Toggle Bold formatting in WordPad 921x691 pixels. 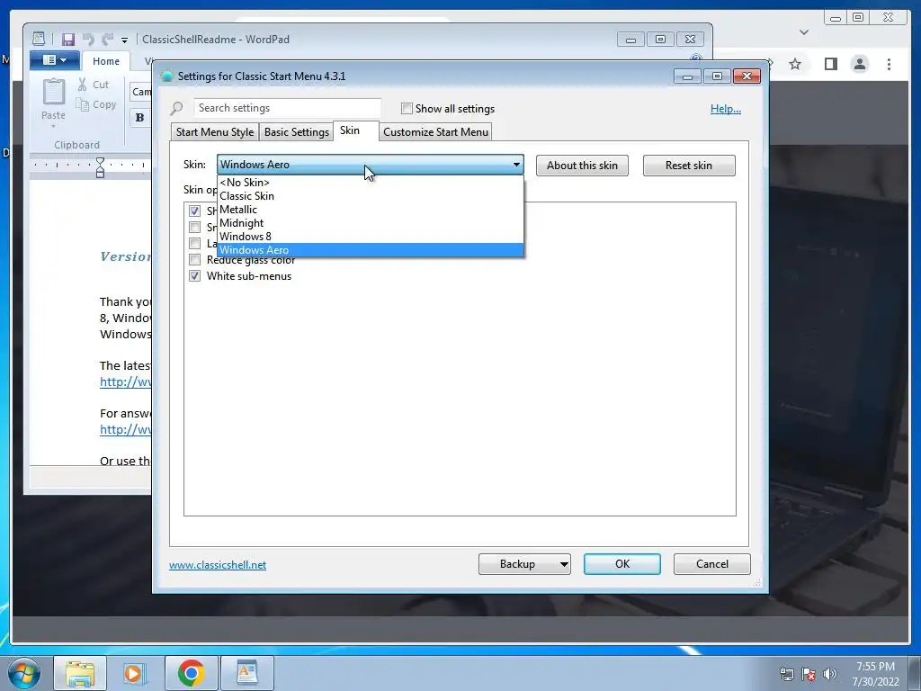(139, 118)
